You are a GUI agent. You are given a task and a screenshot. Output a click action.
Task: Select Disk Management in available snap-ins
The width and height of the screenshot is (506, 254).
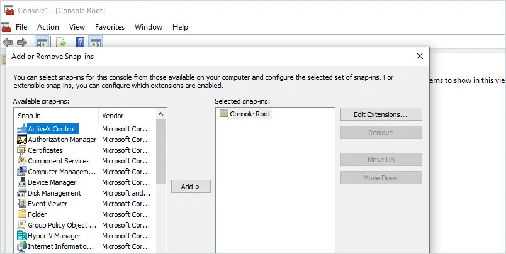(54, 193)
